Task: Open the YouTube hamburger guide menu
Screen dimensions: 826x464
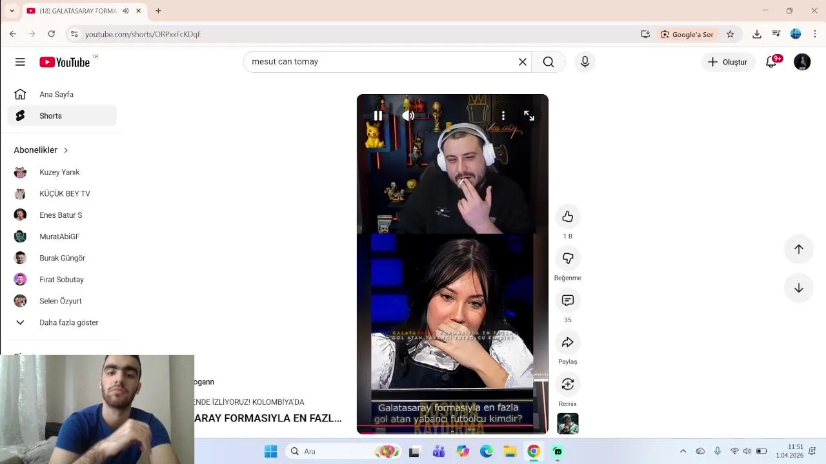Action: [20, 62]
